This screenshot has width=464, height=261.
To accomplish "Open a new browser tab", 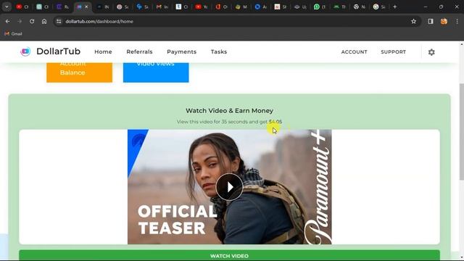I will [x=394, y=7].
